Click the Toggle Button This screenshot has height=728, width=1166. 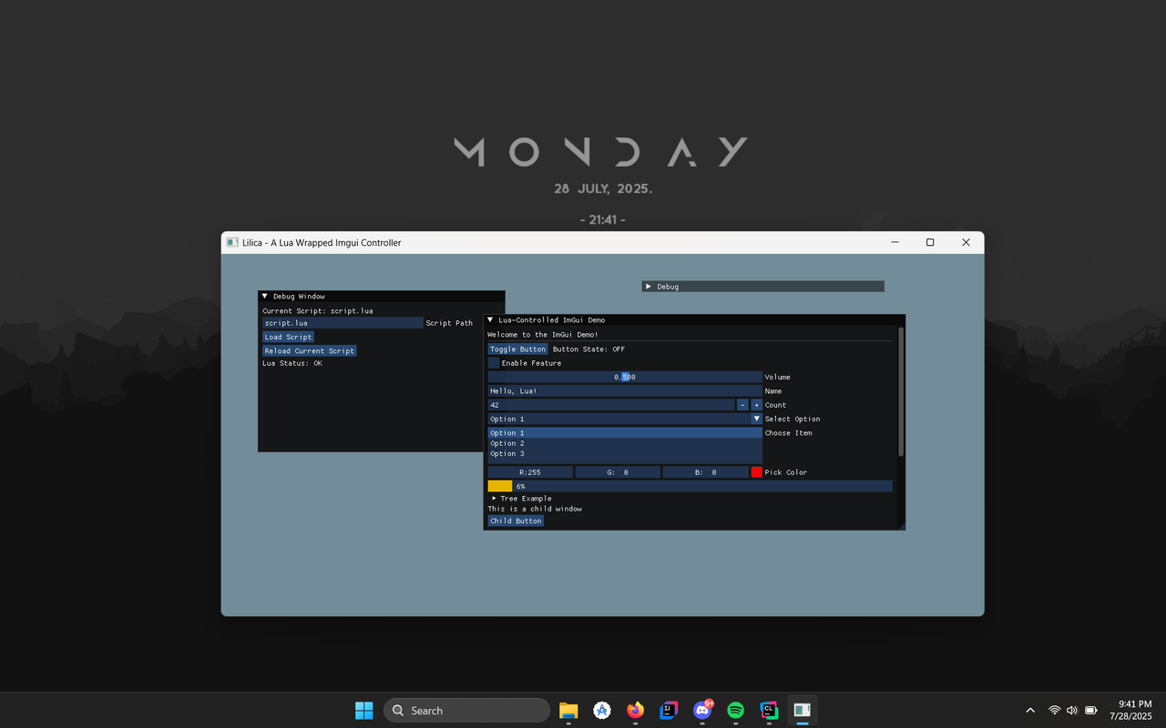(517, 349)
